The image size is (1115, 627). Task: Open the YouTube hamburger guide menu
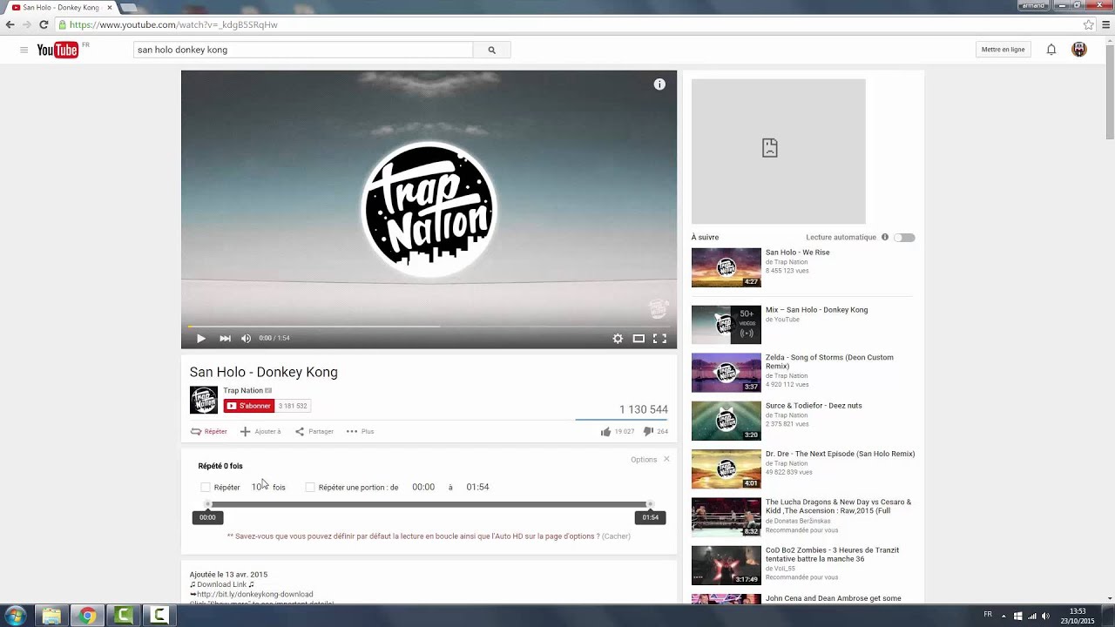24,50
